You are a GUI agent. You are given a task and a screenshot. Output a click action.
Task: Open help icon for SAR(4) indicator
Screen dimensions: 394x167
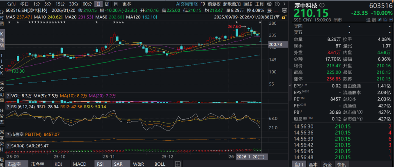tap(8, 146)
